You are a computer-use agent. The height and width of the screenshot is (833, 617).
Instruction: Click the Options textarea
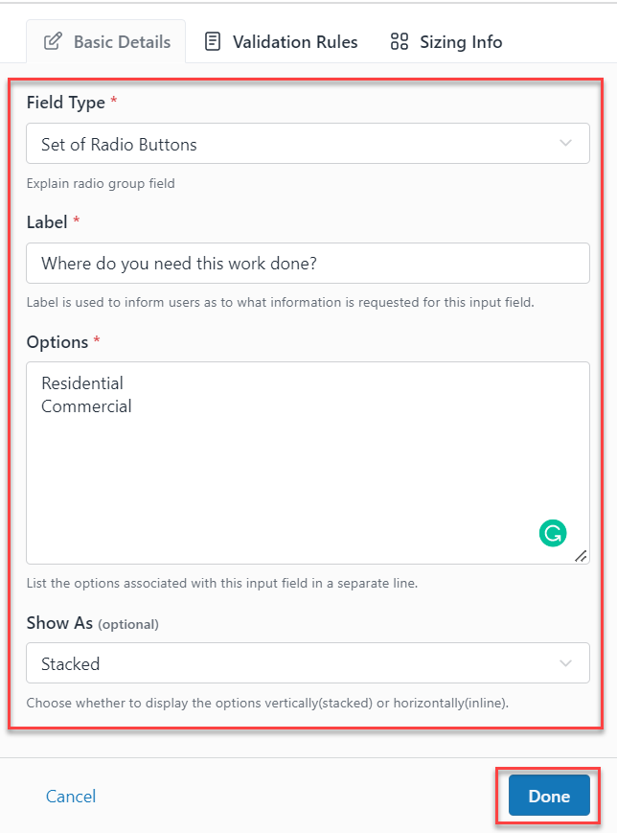[307, 460]
